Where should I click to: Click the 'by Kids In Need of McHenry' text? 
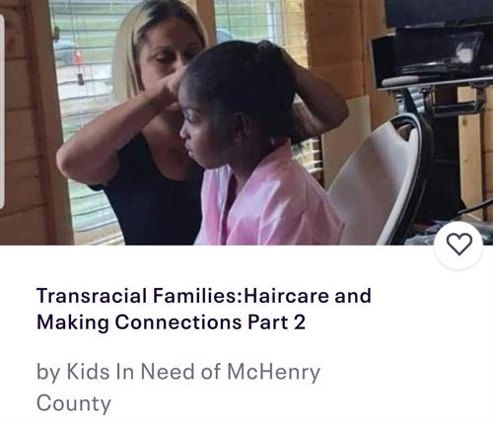[x=178, y=372]
